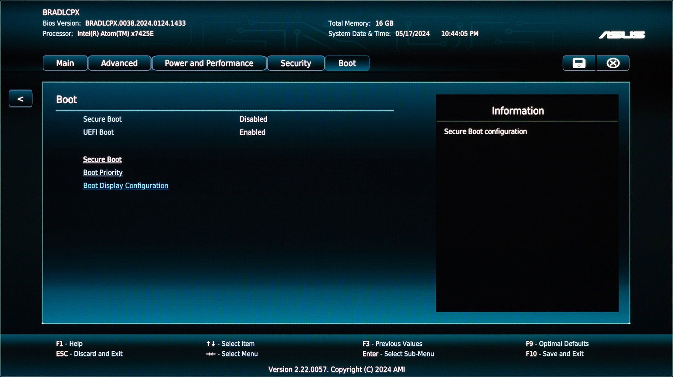Click the Save icon in top right

pyautogui.click(x=579, y=63)
